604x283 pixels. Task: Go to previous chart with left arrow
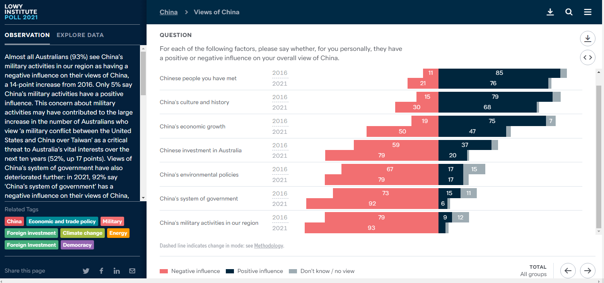pos(568,271)
